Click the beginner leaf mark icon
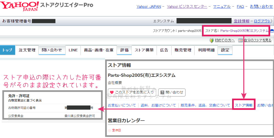 coord(212,41)
